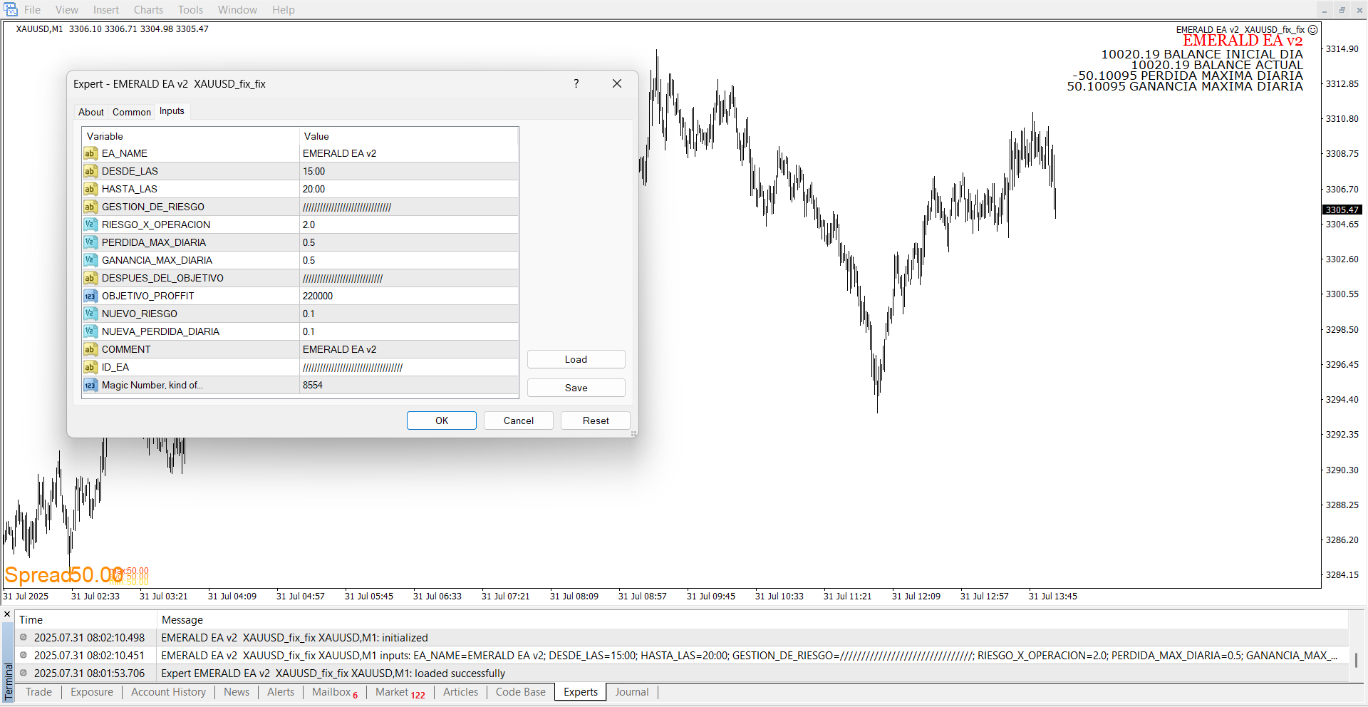This screenshot has height=707, width=1368.
Task: Click the Reset button
Action: pyautogui.click(x=595, y=420)
